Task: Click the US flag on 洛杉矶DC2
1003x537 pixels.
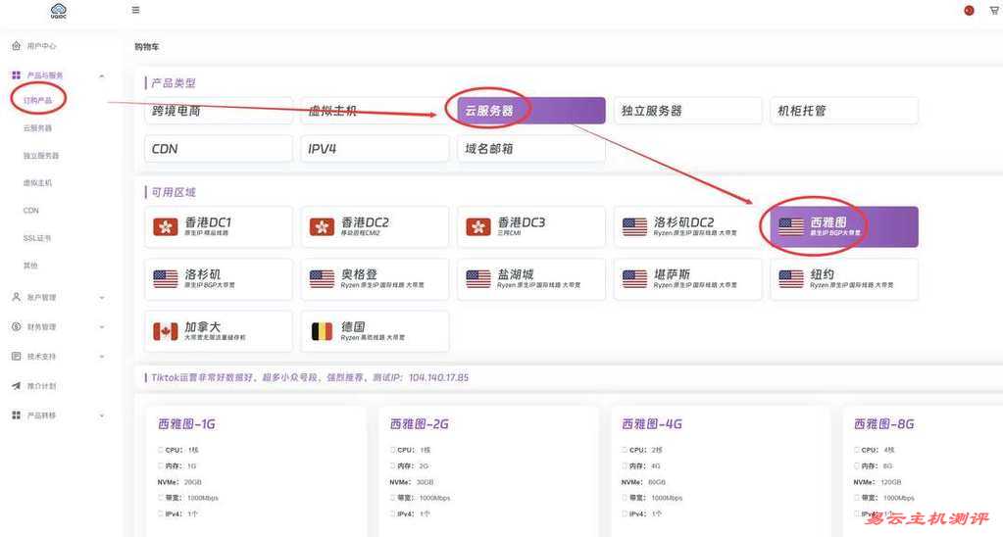Action: 634,227
